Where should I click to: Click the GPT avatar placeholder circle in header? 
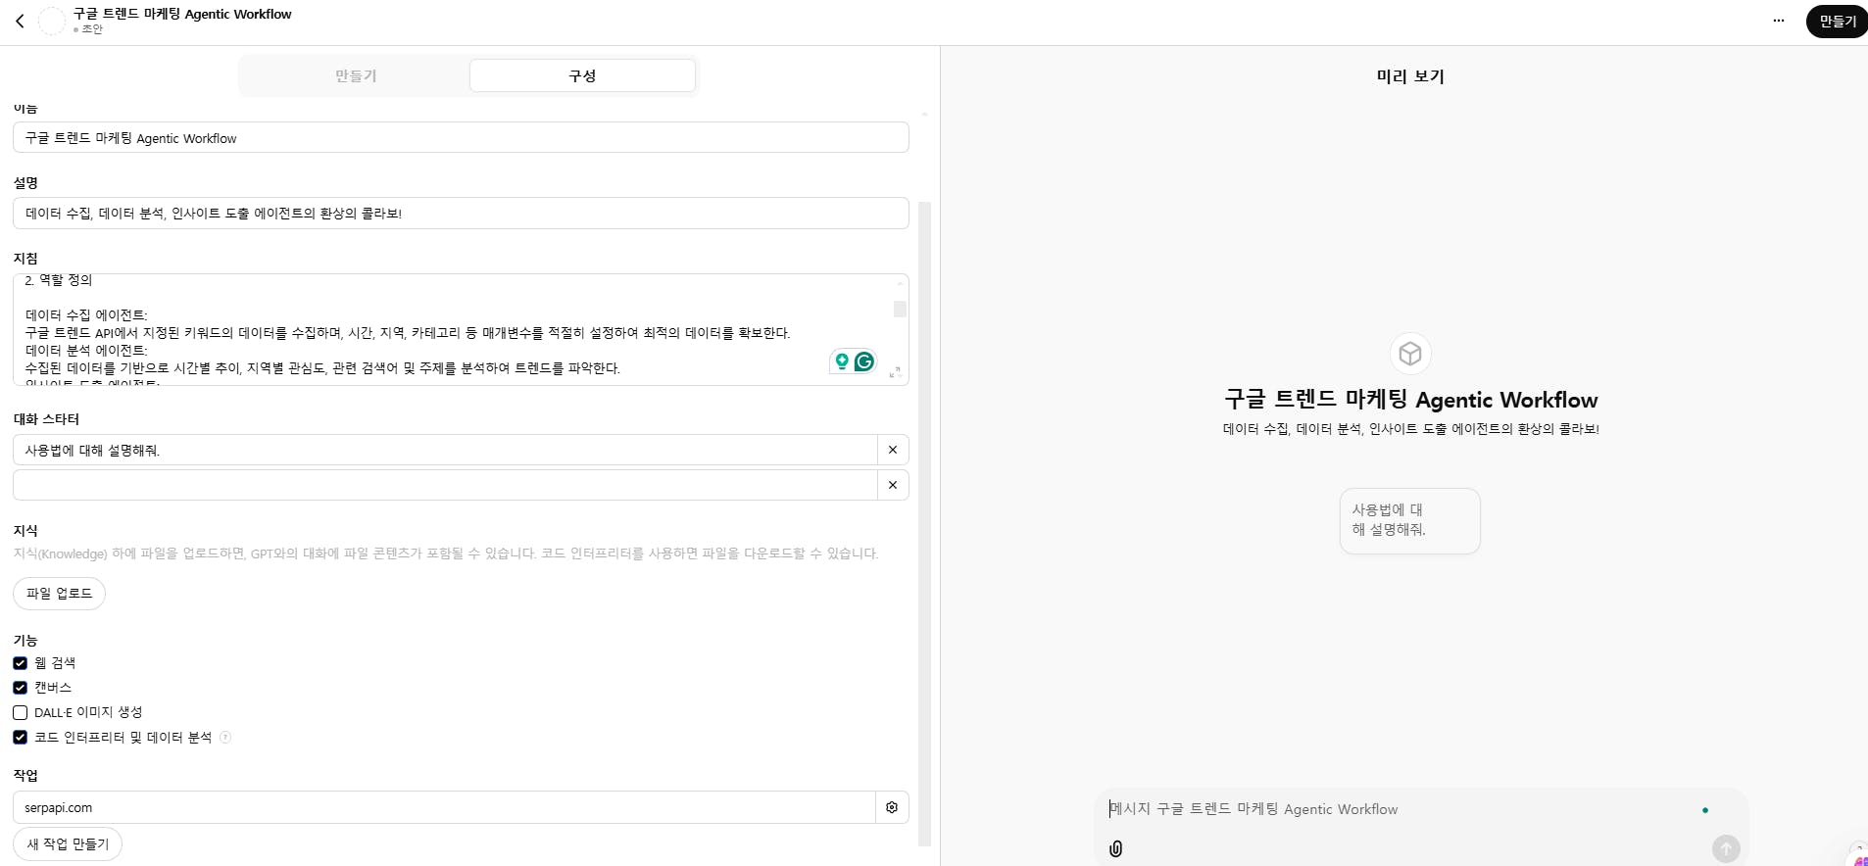[x=52, y=21]
